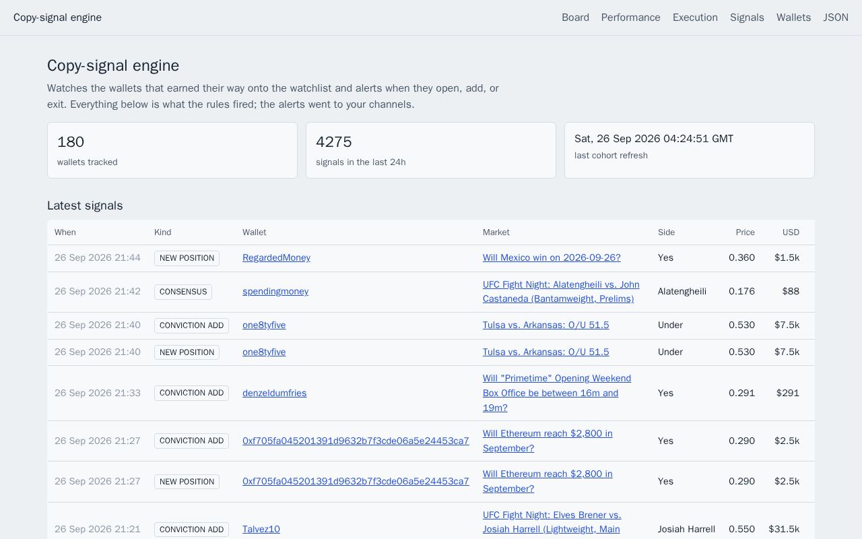Click the USD column header

tap(791, 232)
